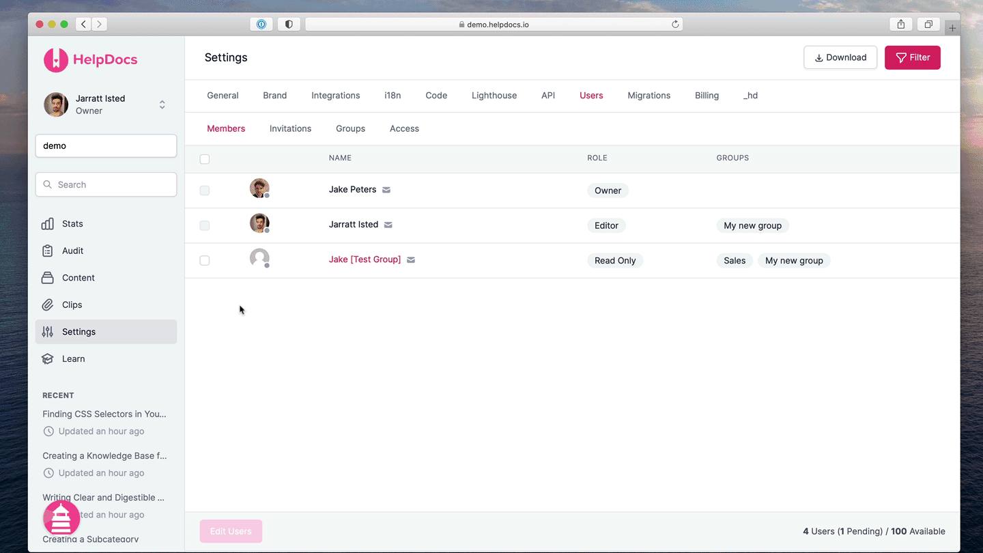Click the Clips paperclip icon

tap(48, 304)
